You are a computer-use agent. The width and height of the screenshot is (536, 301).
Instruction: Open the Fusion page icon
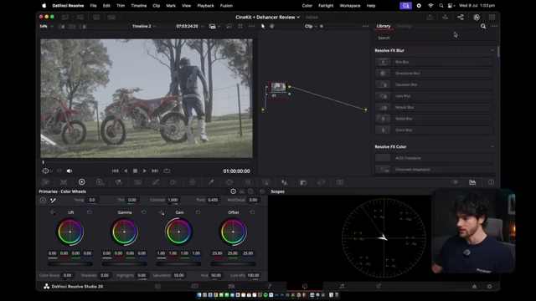pyautogui.click(x=268, y=286)
